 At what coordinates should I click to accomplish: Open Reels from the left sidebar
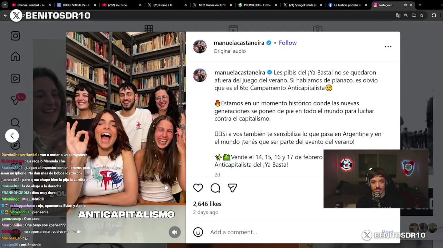click(15, 79)
